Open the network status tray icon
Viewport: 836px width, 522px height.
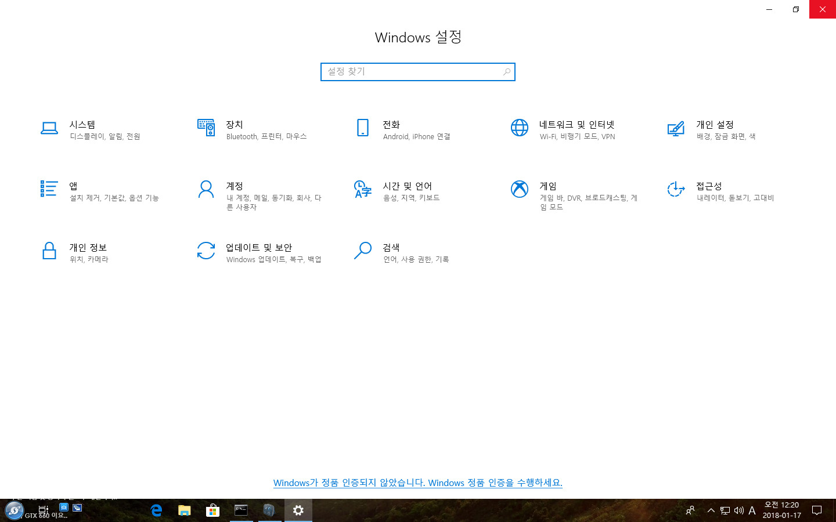pos(725,510)
